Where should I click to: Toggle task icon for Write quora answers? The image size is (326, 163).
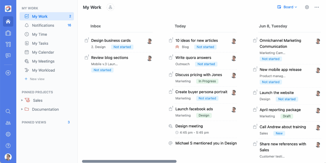click(x=171, y=58)
